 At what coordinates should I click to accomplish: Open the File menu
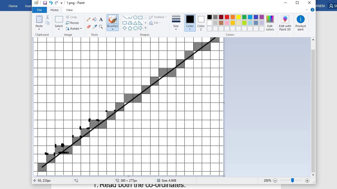[39, 10]
